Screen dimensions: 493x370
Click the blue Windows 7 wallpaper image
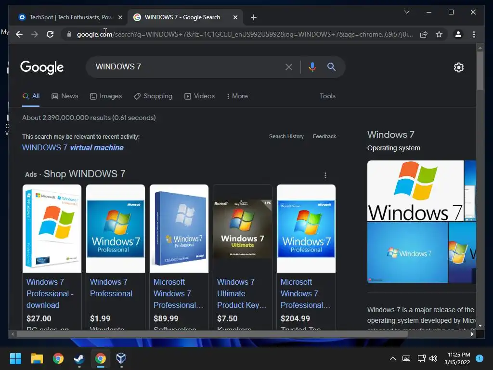407,252
